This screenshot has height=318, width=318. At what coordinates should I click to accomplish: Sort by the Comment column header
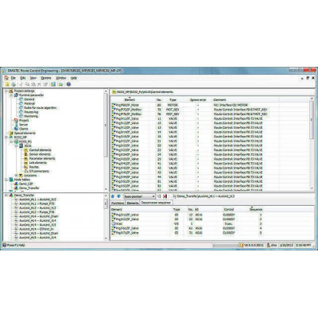coord(219,100)
